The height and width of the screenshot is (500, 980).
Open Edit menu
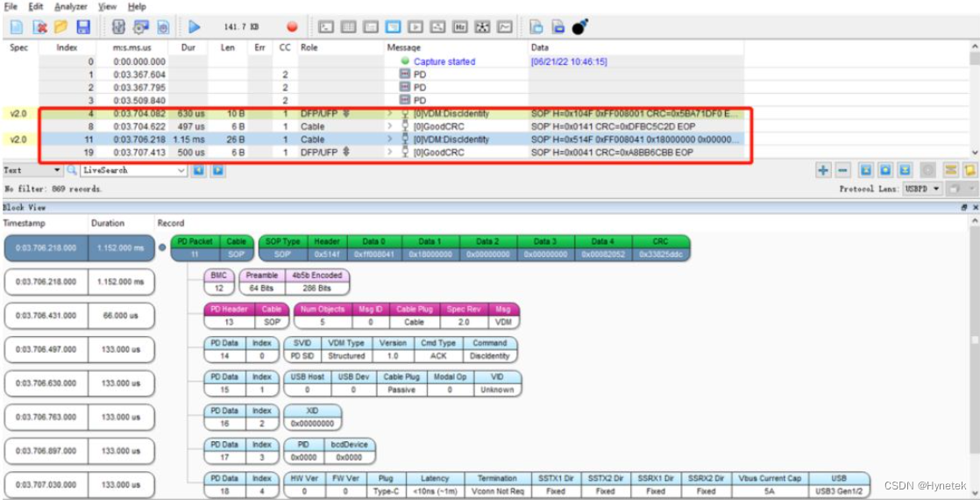(x=36, y=7)
